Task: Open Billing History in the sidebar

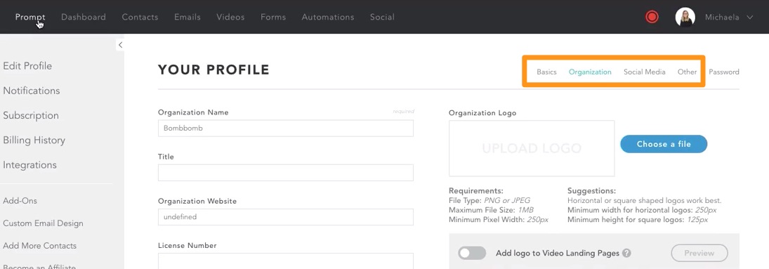Action: (34, 140)
